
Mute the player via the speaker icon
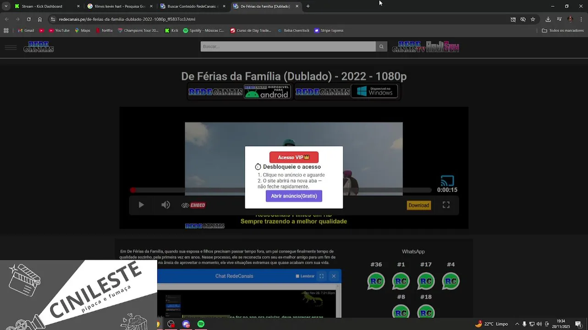(165, 205)
